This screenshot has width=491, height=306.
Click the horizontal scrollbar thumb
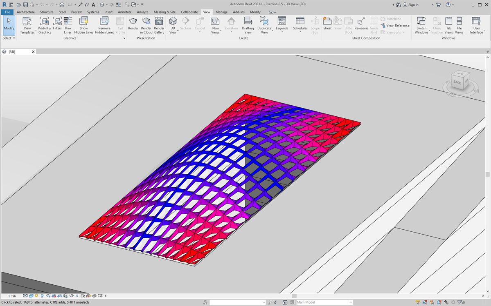click(294, 296)
